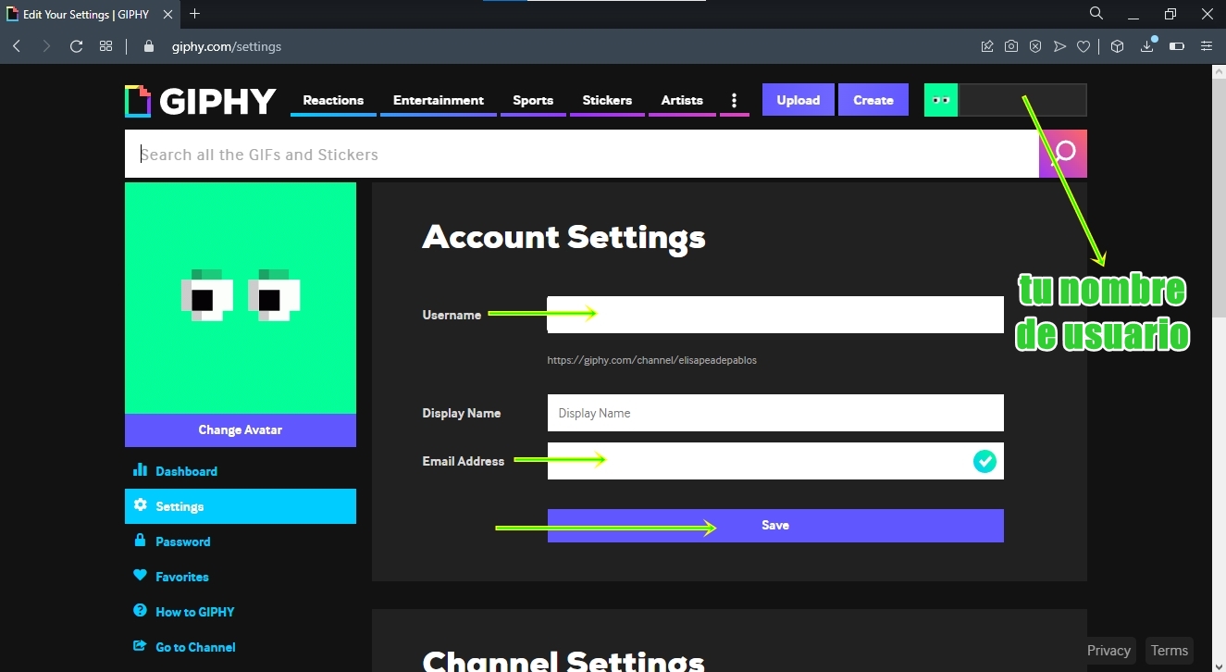This screenshot has height=672, width=1226.
Task: Open the Password link
Action: click(182, 541)
